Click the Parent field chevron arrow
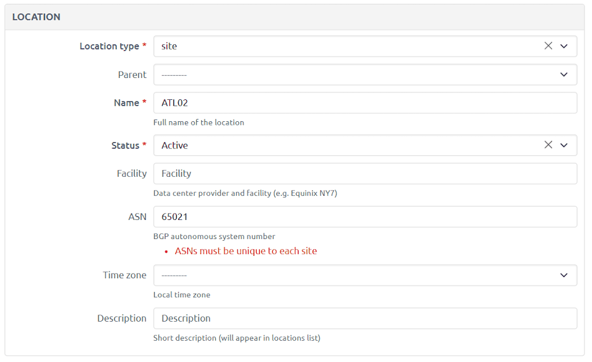 (564, 74)
